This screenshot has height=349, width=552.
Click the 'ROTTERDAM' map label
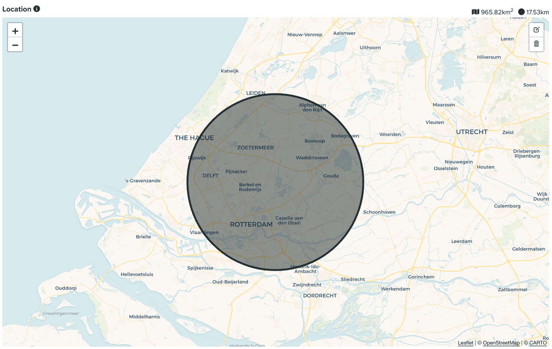[x=251, y=224]
